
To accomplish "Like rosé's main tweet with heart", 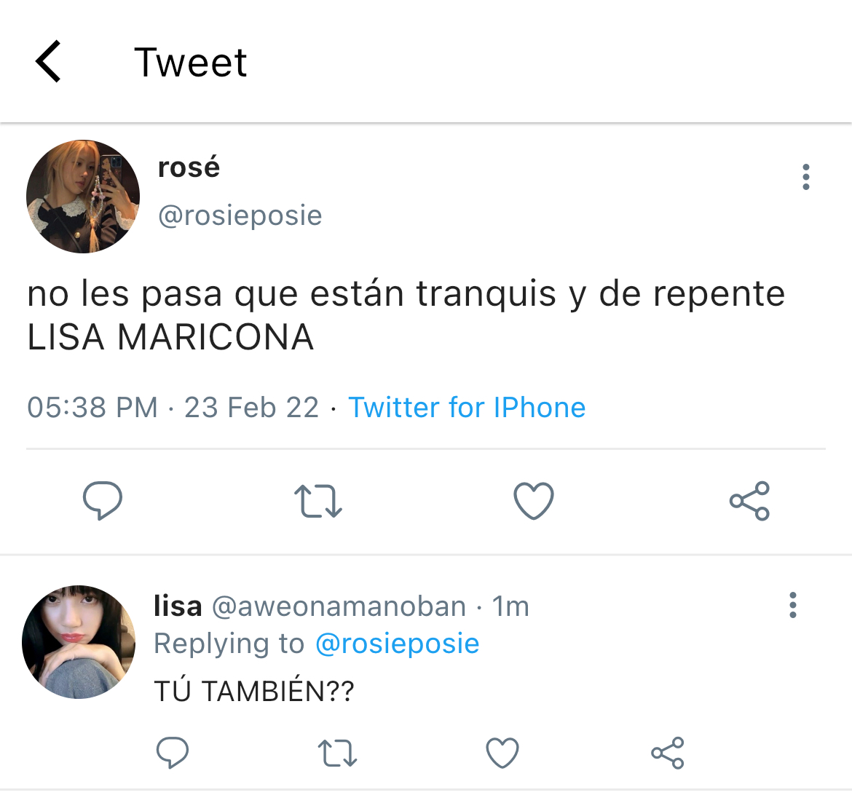I will coord(534,500).
